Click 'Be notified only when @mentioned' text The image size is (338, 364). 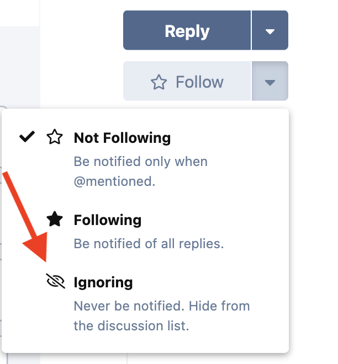pos(141,172)
